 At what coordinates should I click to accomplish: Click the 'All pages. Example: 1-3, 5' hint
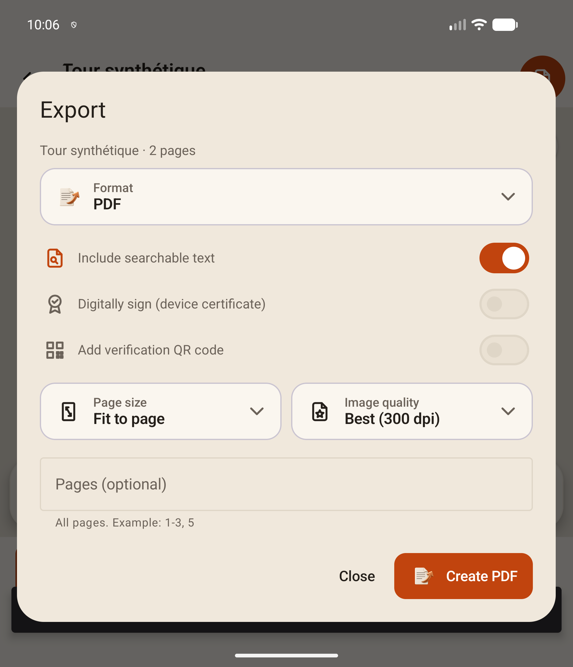coord(125,522)
